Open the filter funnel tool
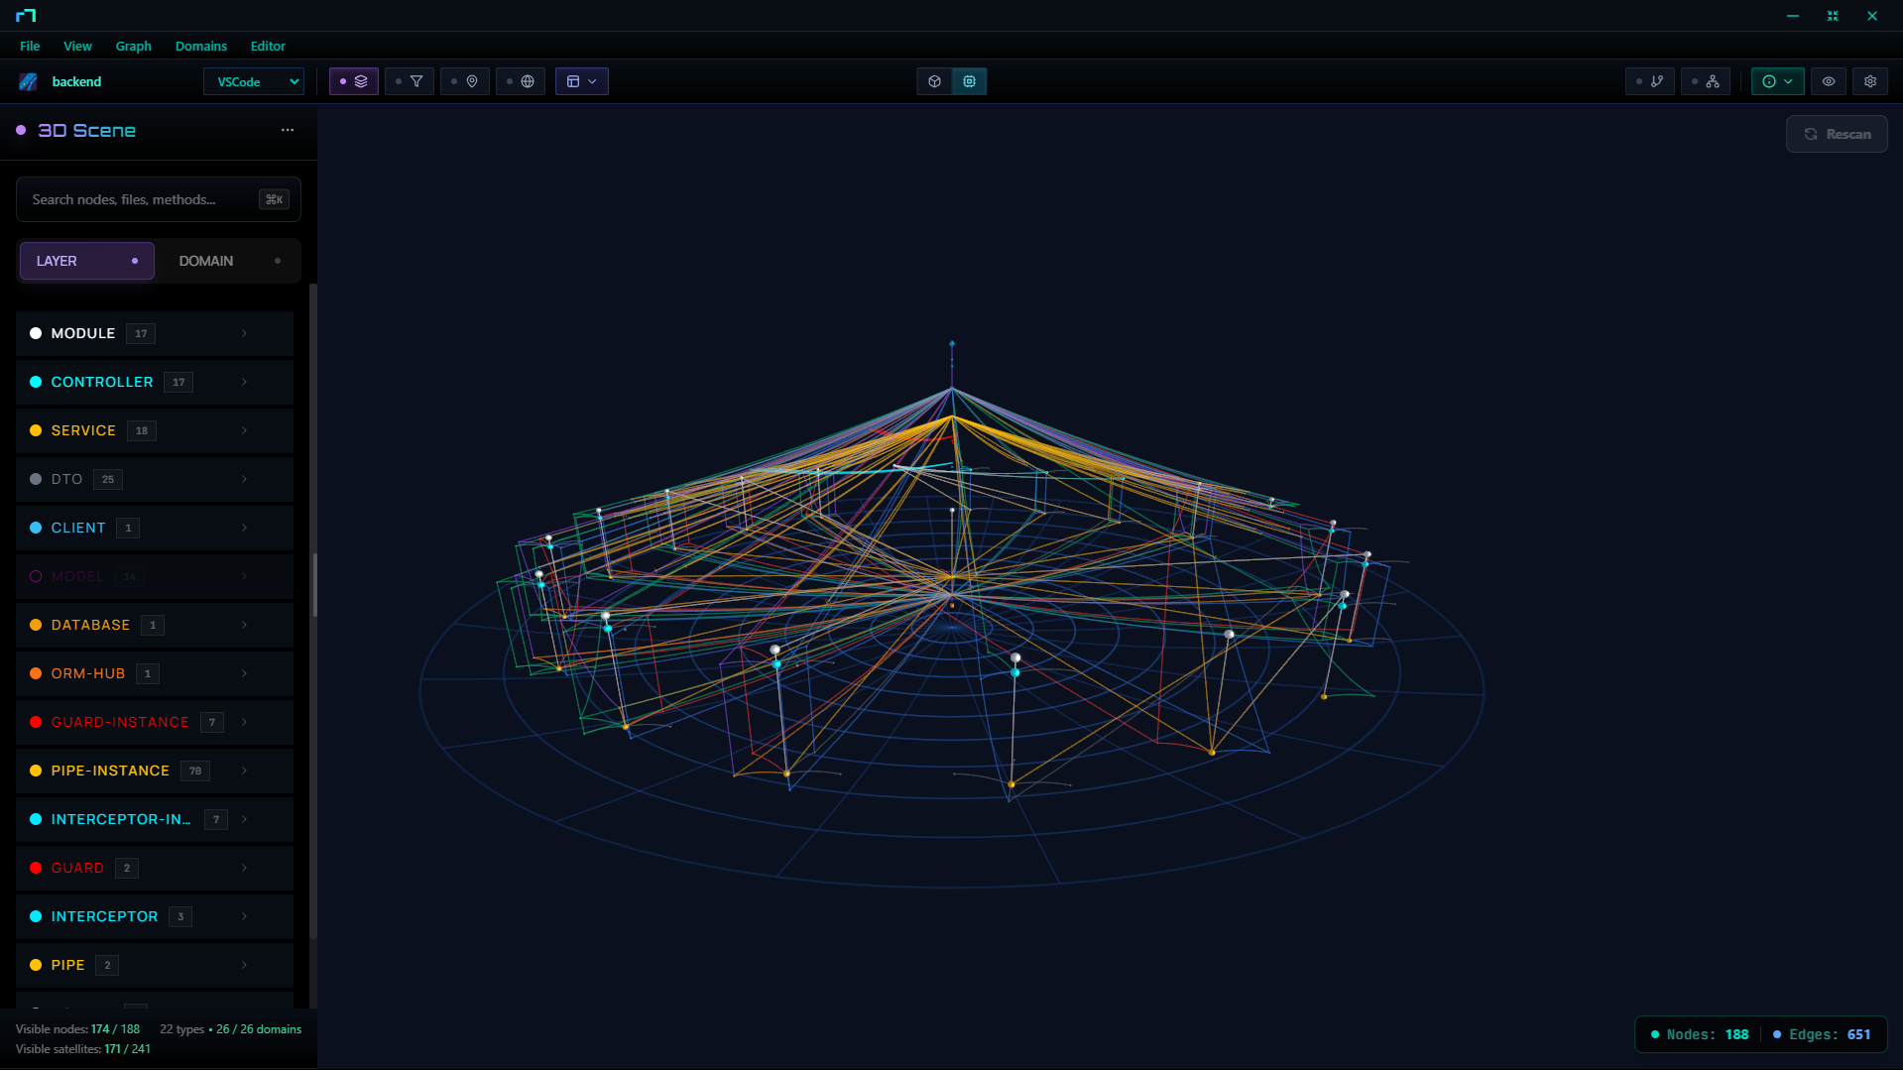This screenshot has height=1070, width=1903. [x=417, y=81]
